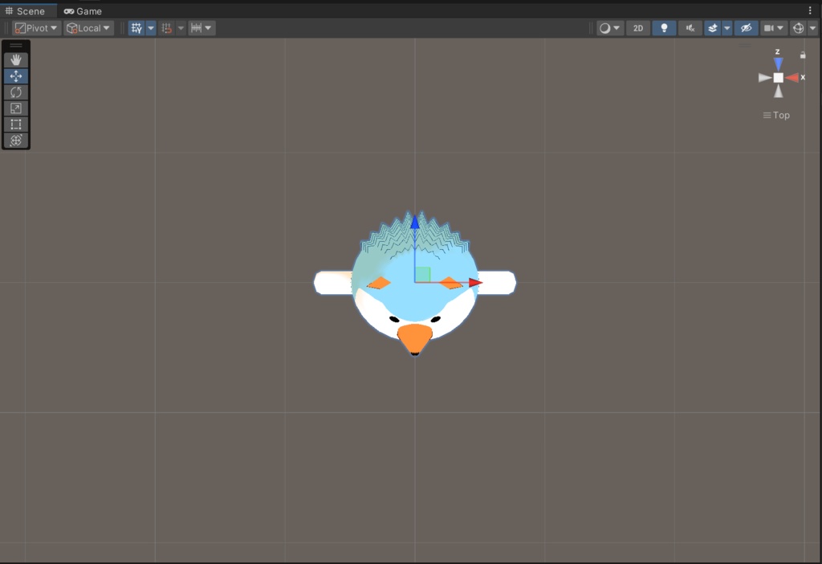Click the penguin's left white wing
The width and height of the screenshot is (822, 564).
(333, 282)
